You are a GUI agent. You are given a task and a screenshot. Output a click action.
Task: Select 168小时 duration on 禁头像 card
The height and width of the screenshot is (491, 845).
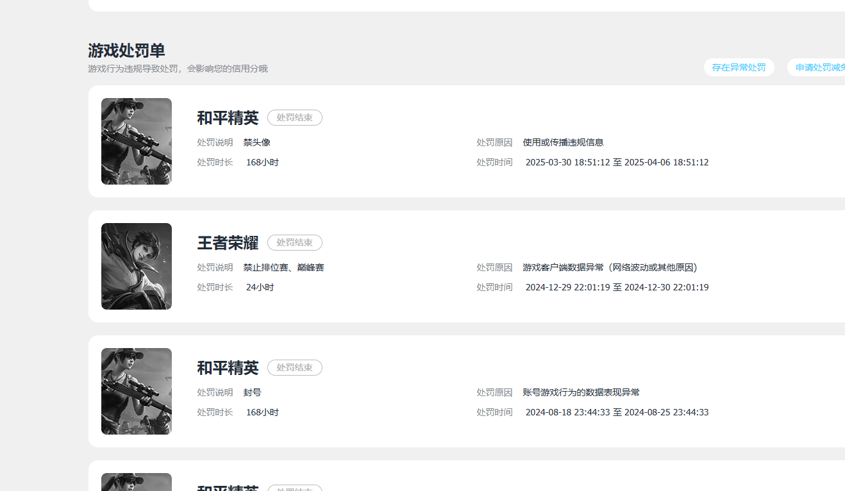point(262,162)
